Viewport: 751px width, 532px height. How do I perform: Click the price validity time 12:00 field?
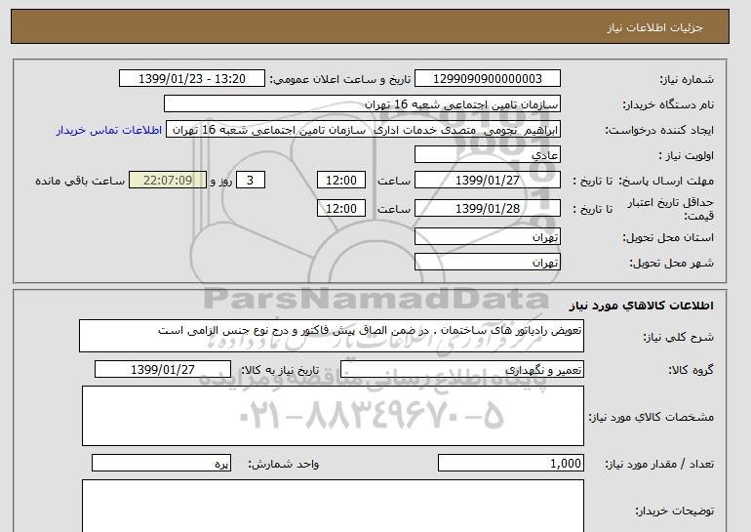coord(341,209)
